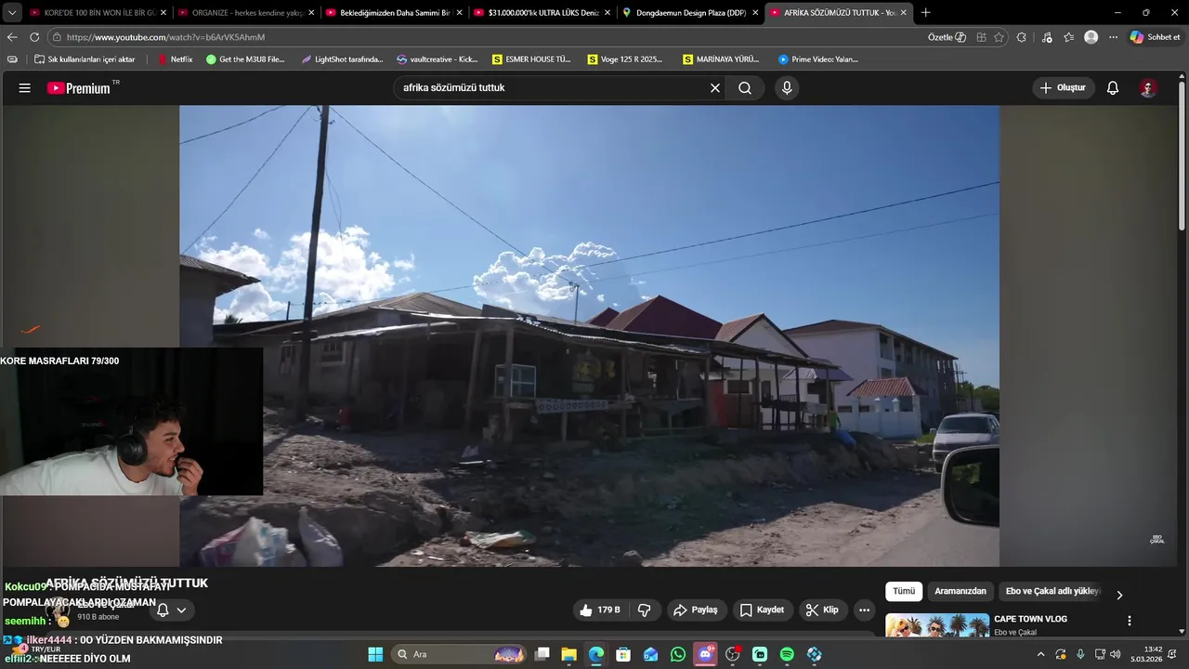Open a new browser tab with plus

[x=925, y=13]
